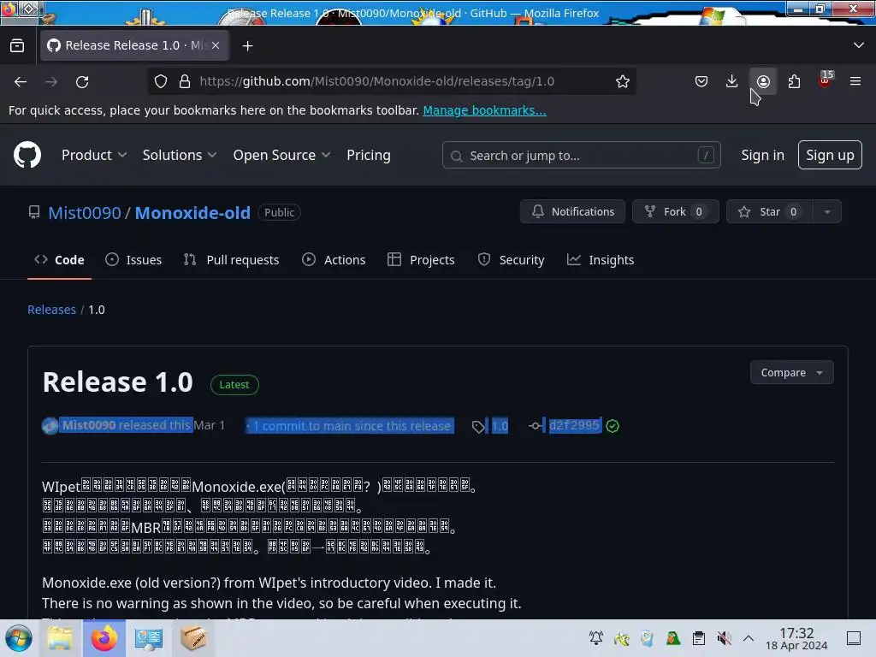
Task: Click the verified commit checkmark icon
Action: pos(613,426)
